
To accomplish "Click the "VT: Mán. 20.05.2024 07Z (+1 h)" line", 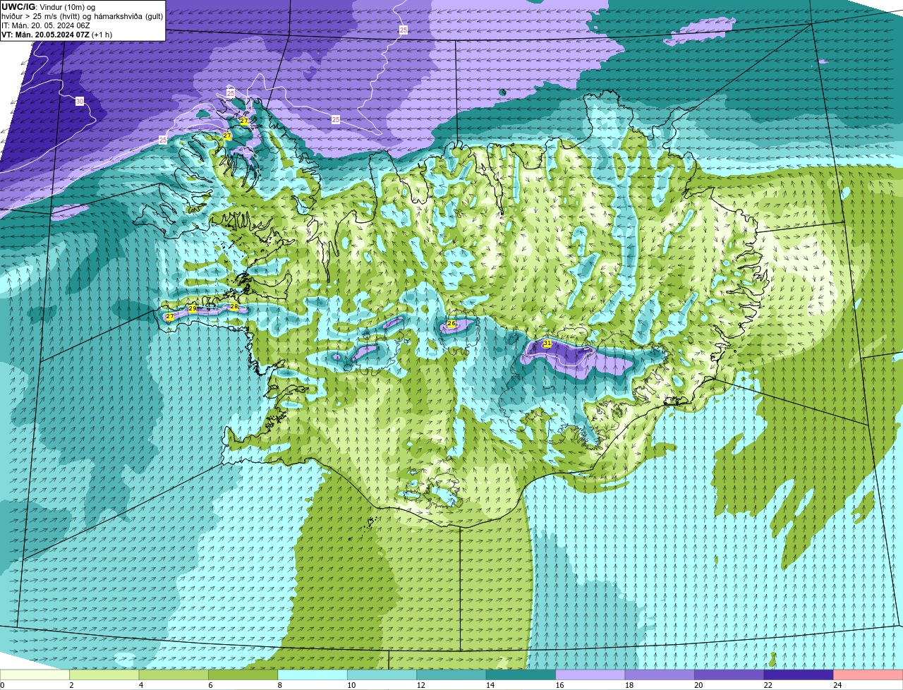I will tap(56, 35).
